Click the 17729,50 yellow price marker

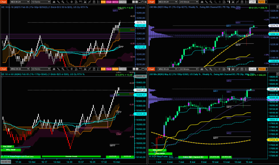coord(274,140)
